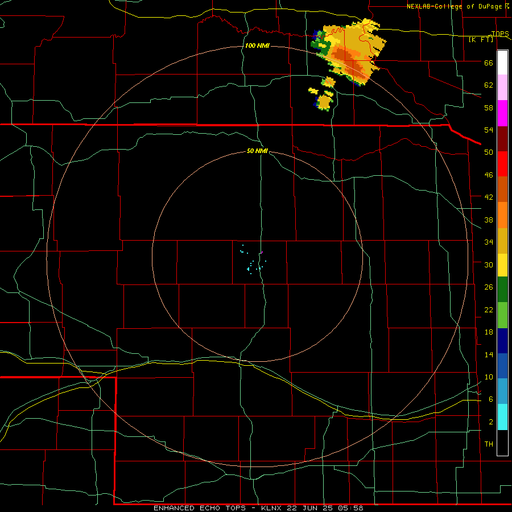This screenshot has width=512, height=512.
Task: Click the 22 JUN 25 date text
Action: coord(311,508)
